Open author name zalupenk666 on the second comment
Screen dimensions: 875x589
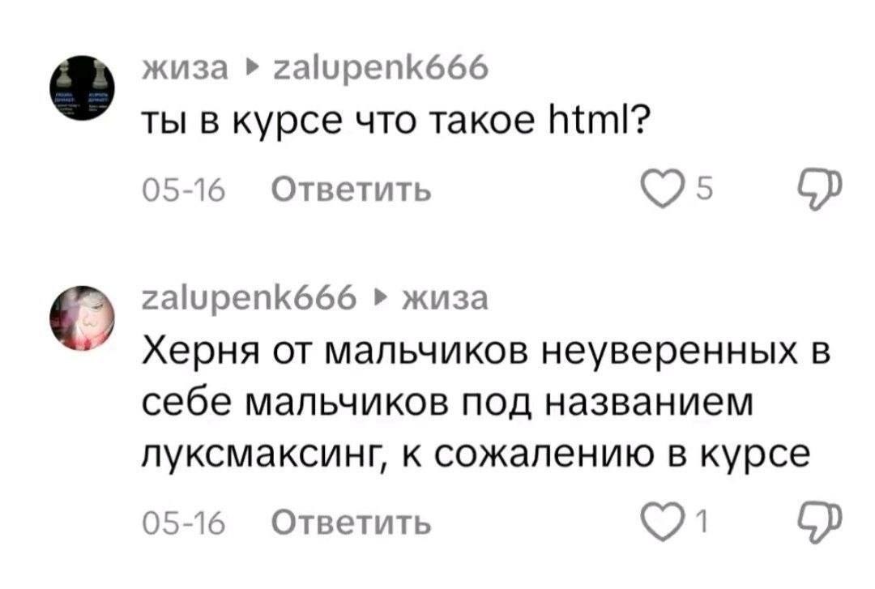pyautogui.click(x=249, y=297)
